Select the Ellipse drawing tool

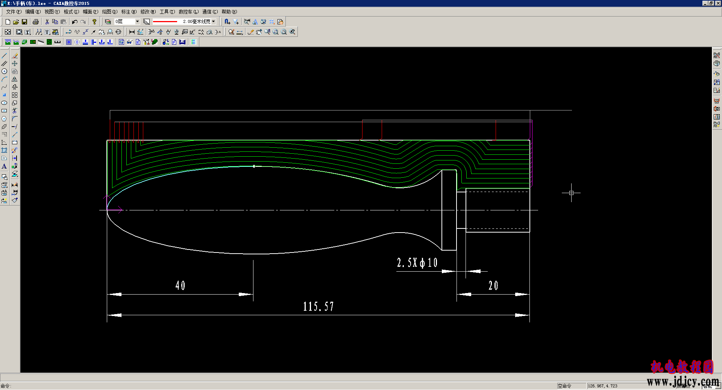5,103
